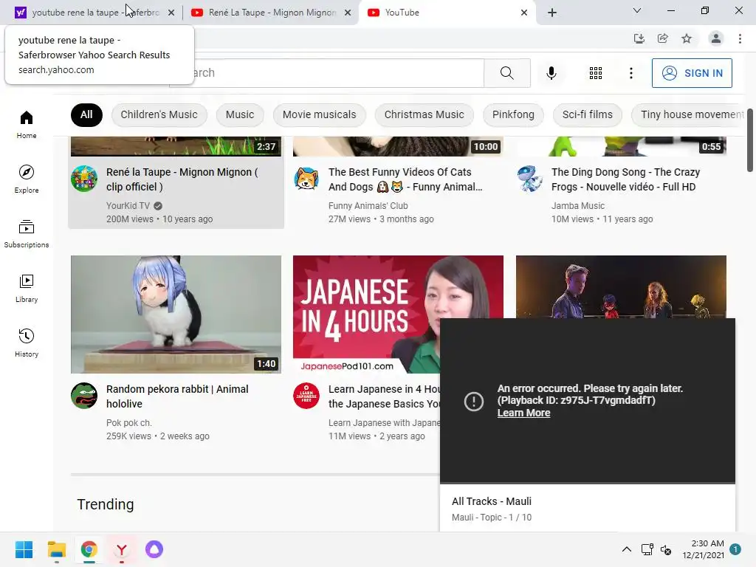
Task: Open René la Taupe Mignon Mignon title
Action: point(182,179)
